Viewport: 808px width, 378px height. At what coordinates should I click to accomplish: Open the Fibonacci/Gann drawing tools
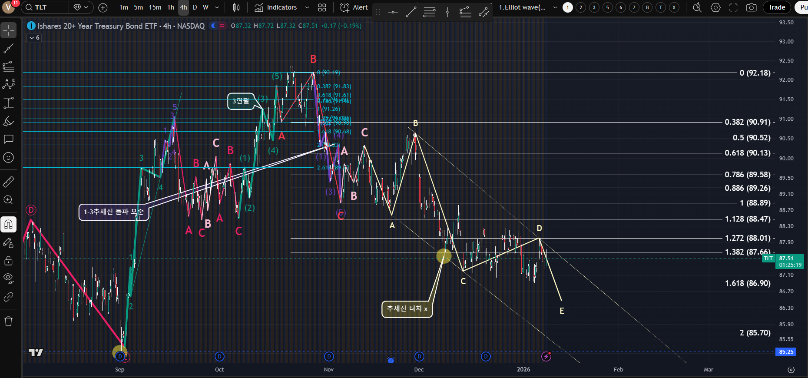click(8, 66)
